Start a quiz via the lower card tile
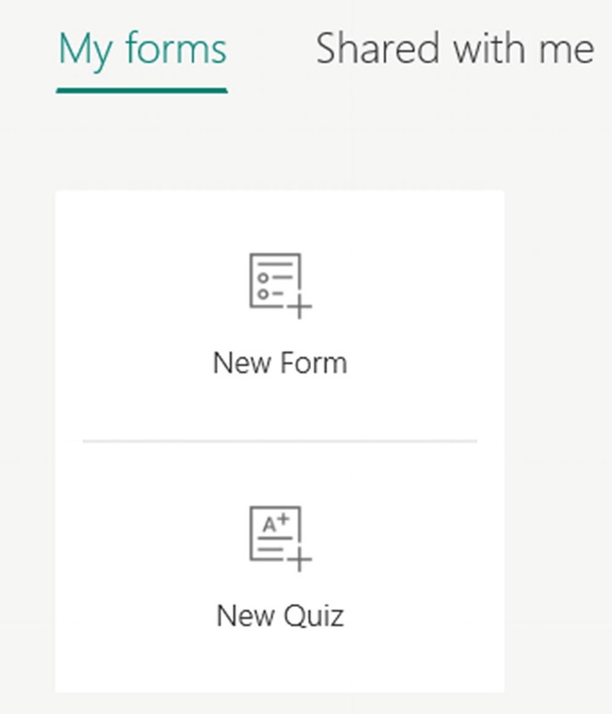The height and width of the screenshot is (714, 612). click(x=280, y=567)
